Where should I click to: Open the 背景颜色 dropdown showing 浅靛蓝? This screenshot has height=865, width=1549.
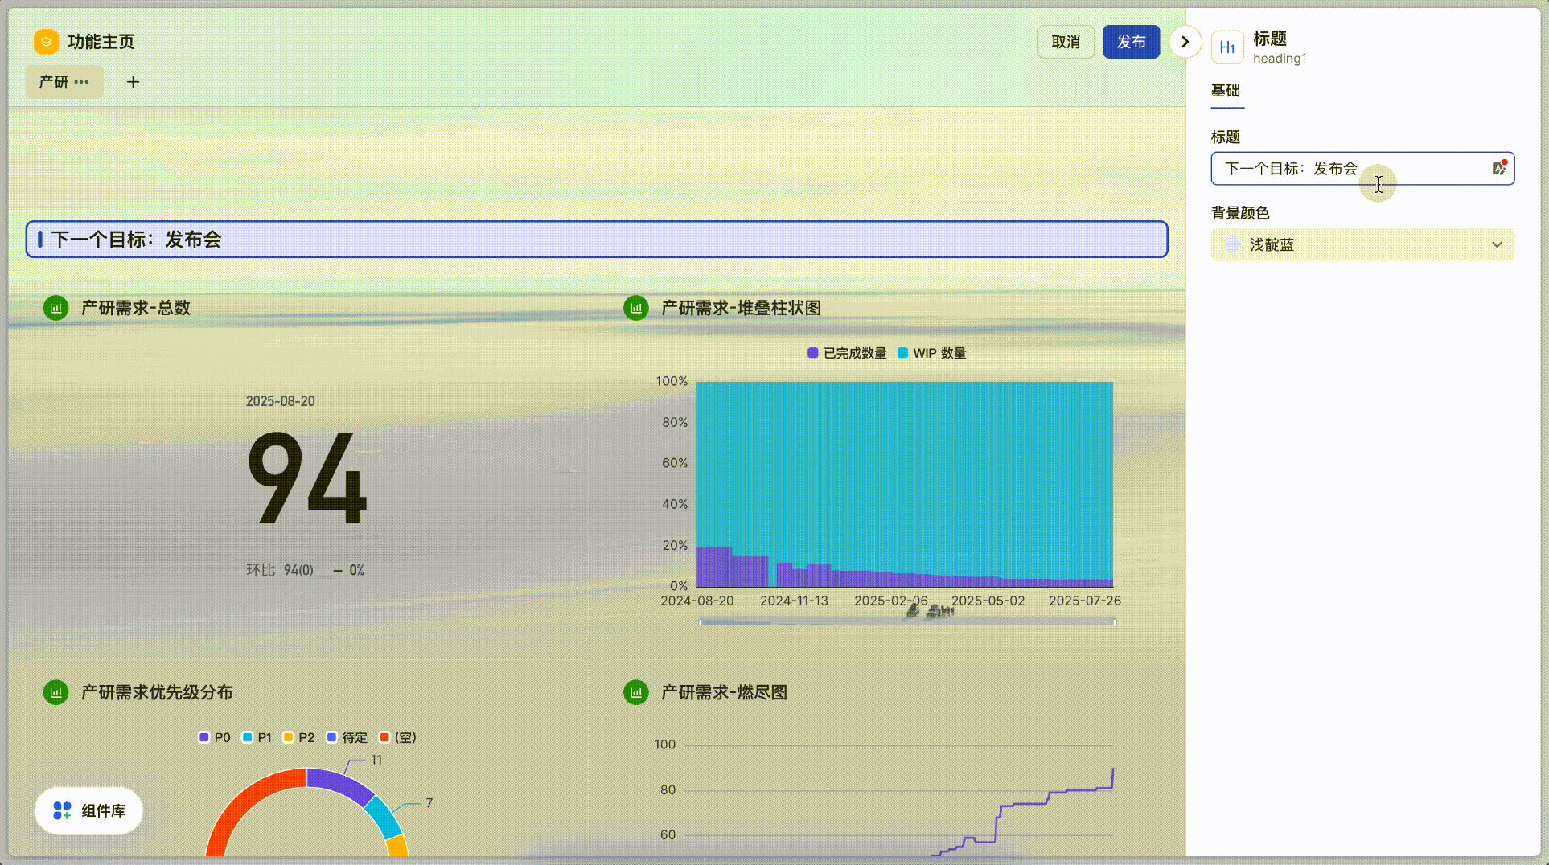(1362, 244)
